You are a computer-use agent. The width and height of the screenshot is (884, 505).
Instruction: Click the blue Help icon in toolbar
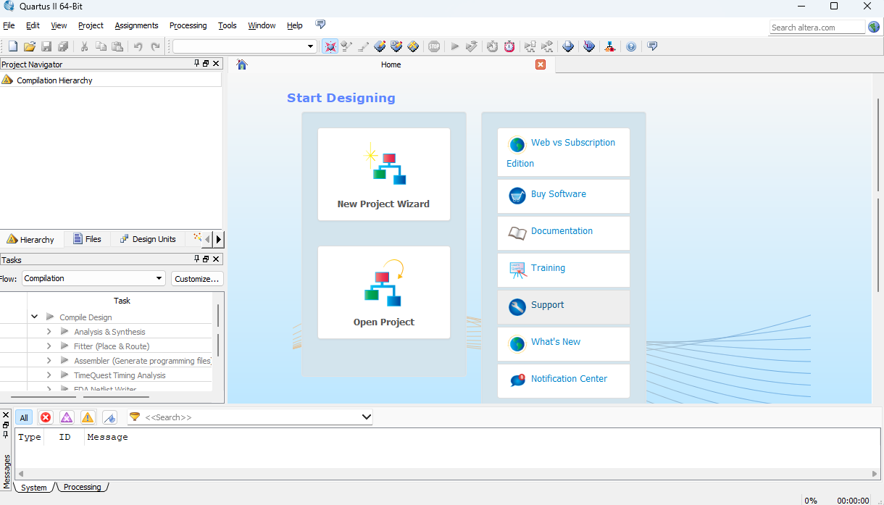pos(631,46)
